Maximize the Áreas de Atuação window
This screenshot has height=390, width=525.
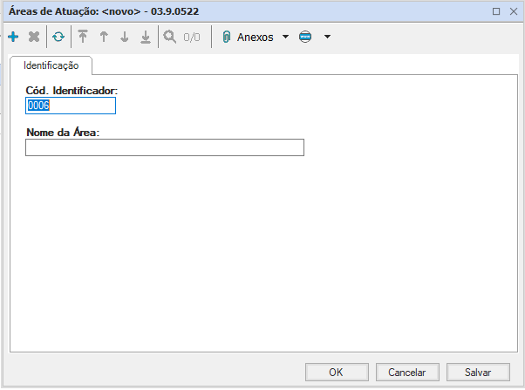tap(496, 11)
